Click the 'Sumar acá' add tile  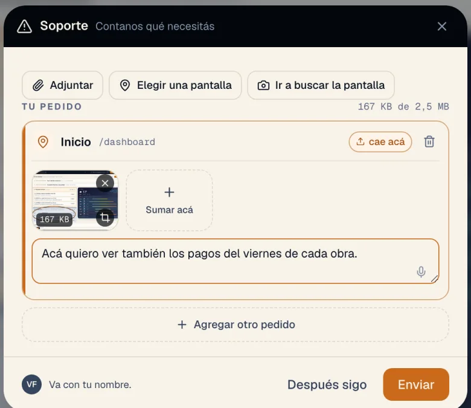pos(170,201)
